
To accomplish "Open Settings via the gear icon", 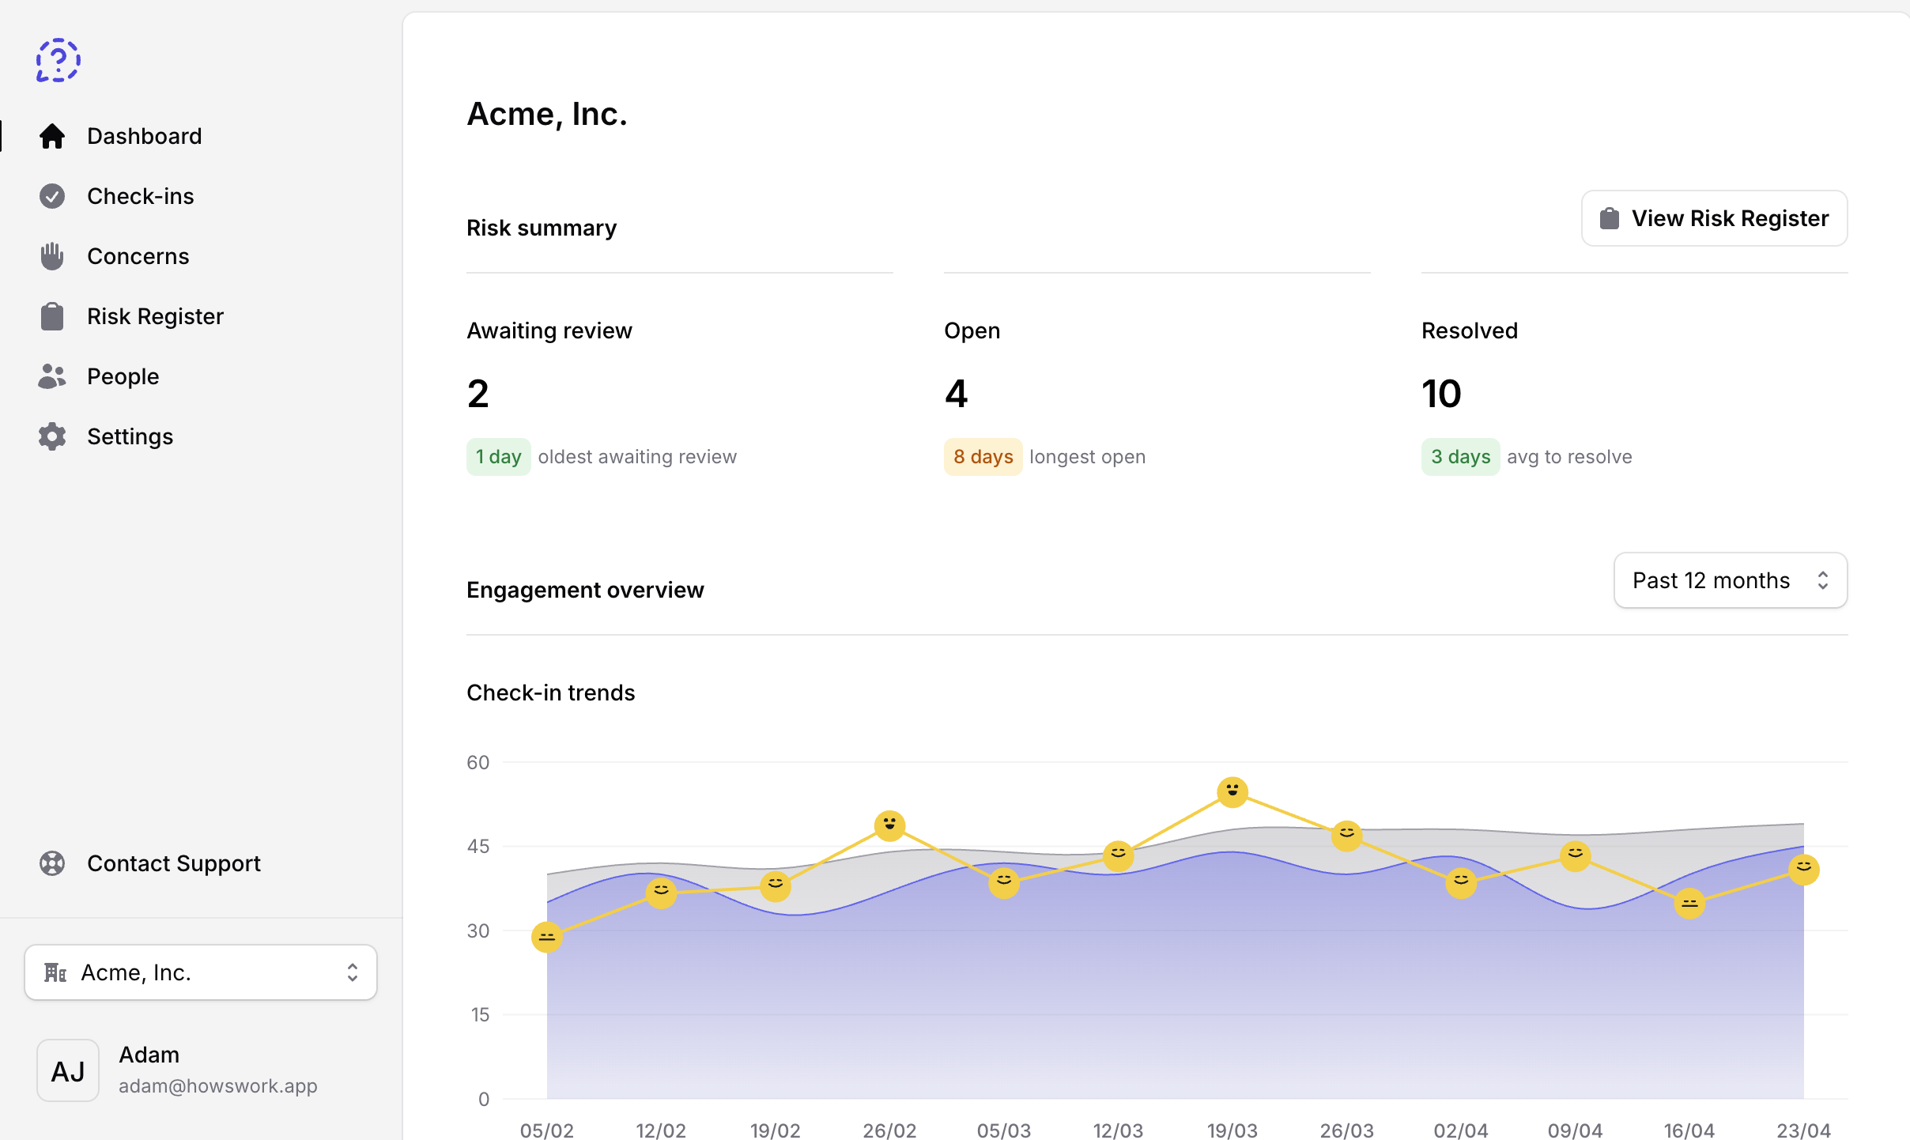I will (52, 436).
